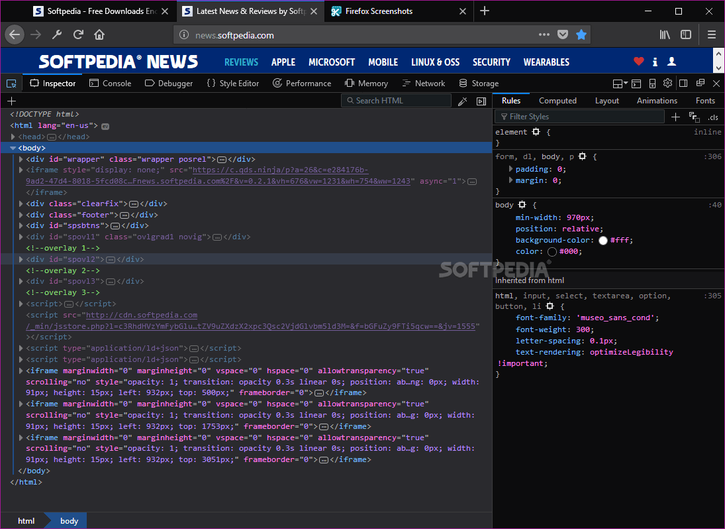Select the Computed sidebar tab

(557, 101)
